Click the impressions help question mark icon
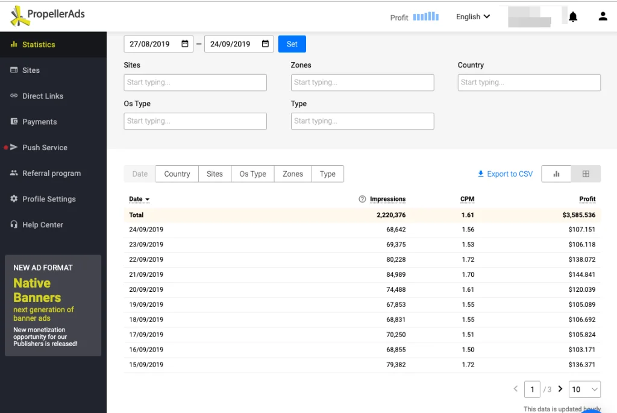 click(x=362, y=199)
